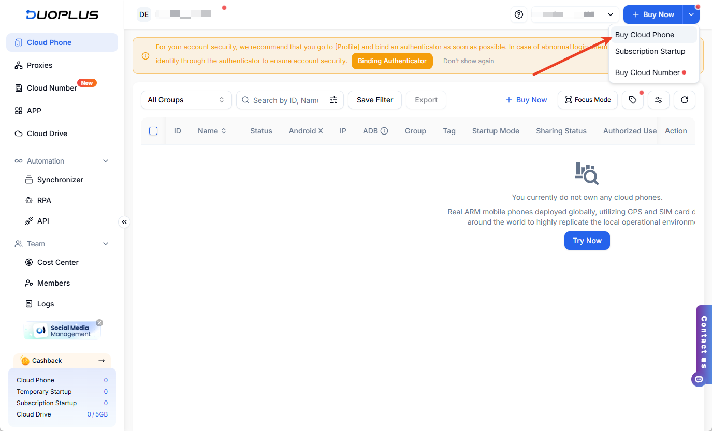Refresh the cloud phone list
Screen dimensions: 712x431
pyautogui.click(x=685, y=100)
